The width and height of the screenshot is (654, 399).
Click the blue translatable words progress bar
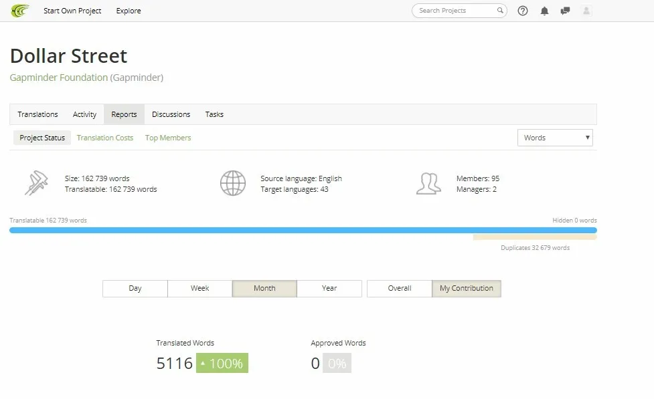[x=303, y=231]
